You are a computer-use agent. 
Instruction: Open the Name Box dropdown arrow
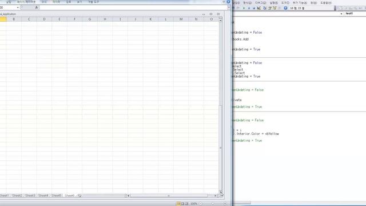[18, 7]
